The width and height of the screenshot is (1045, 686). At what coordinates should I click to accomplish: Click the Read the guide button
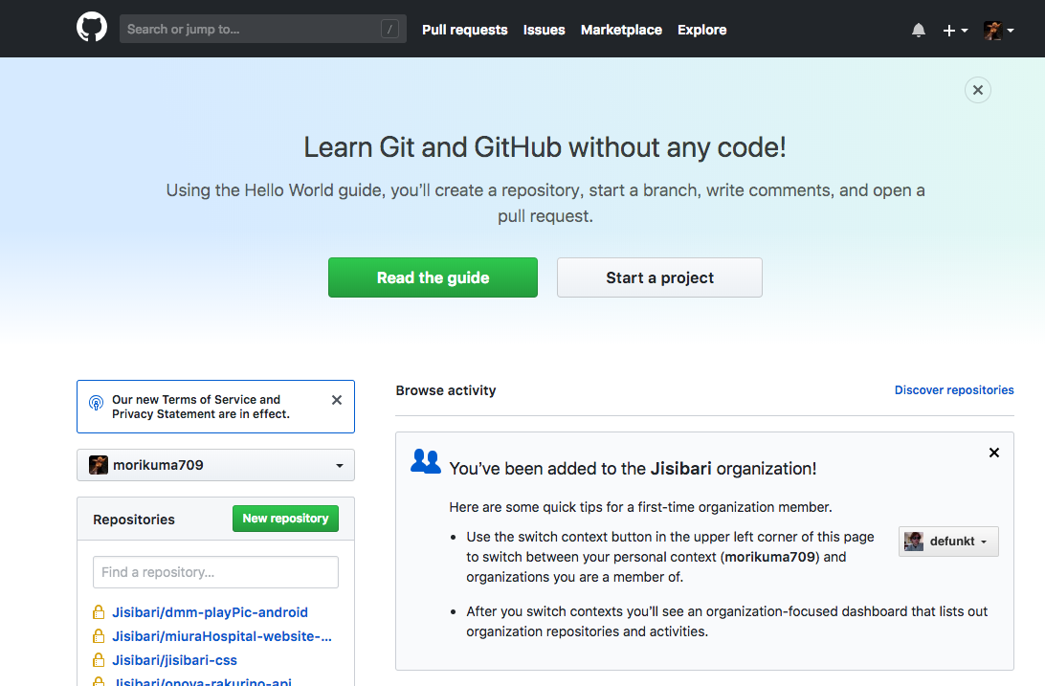pyautogui.click(x=433, y=277)
